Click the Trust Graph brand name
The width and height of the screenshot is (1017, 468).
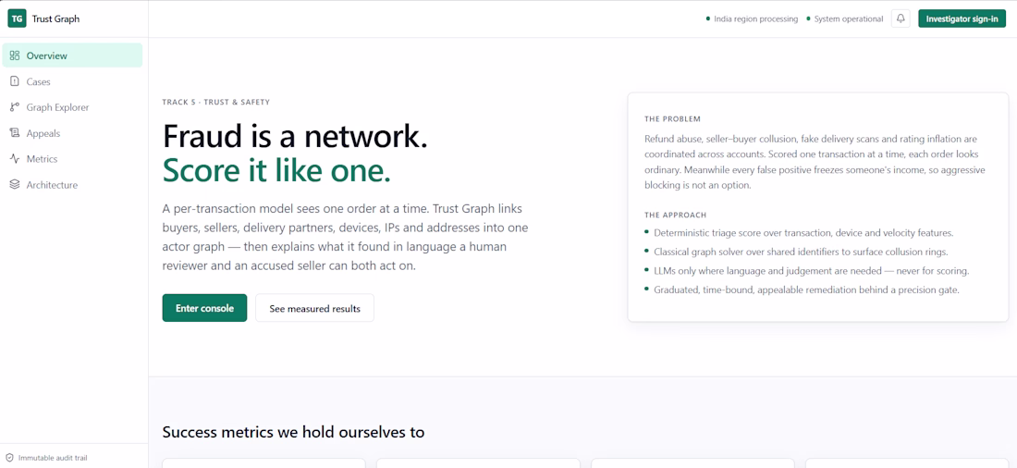point(55,18)
